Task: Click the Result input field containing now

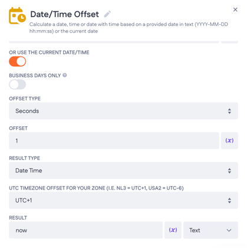Action: tap(85, 230)
